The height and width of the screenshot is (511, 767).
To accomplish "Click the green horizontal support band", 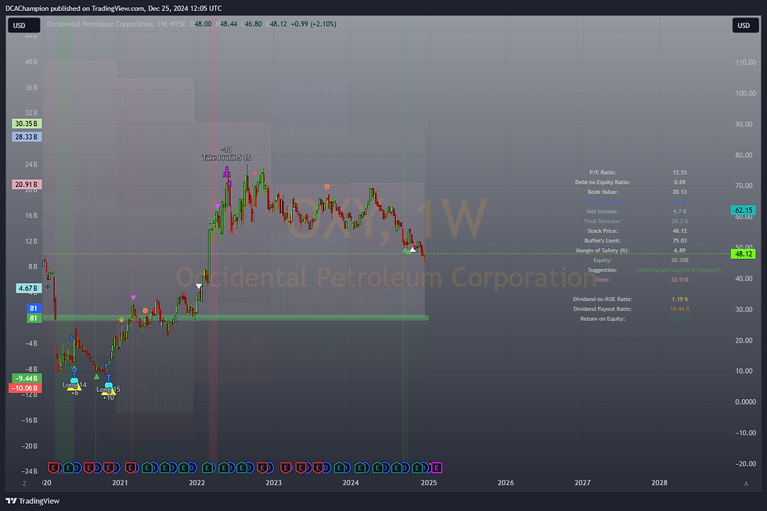I will click(x=236, y=318).
